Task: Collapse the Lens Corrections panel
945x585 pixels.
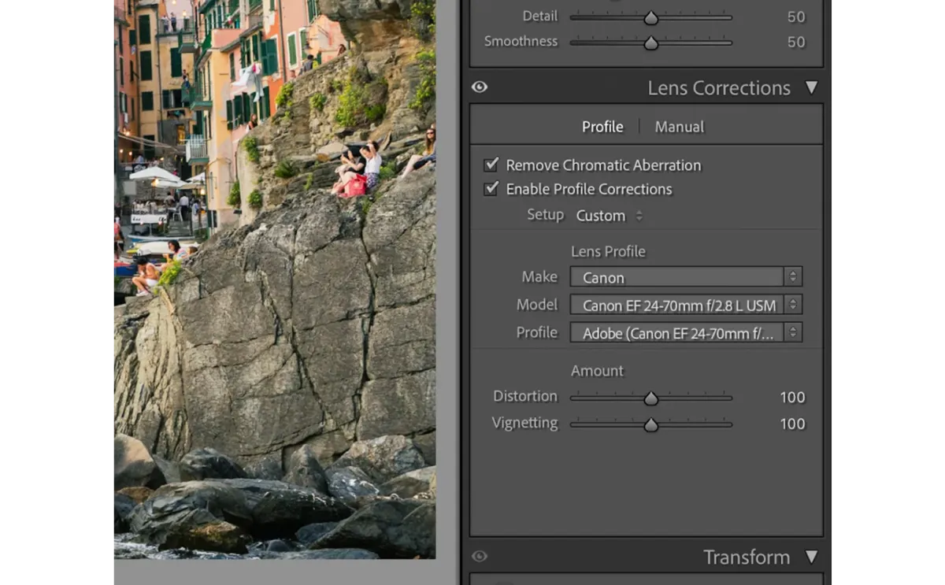Action: (811, 87)
